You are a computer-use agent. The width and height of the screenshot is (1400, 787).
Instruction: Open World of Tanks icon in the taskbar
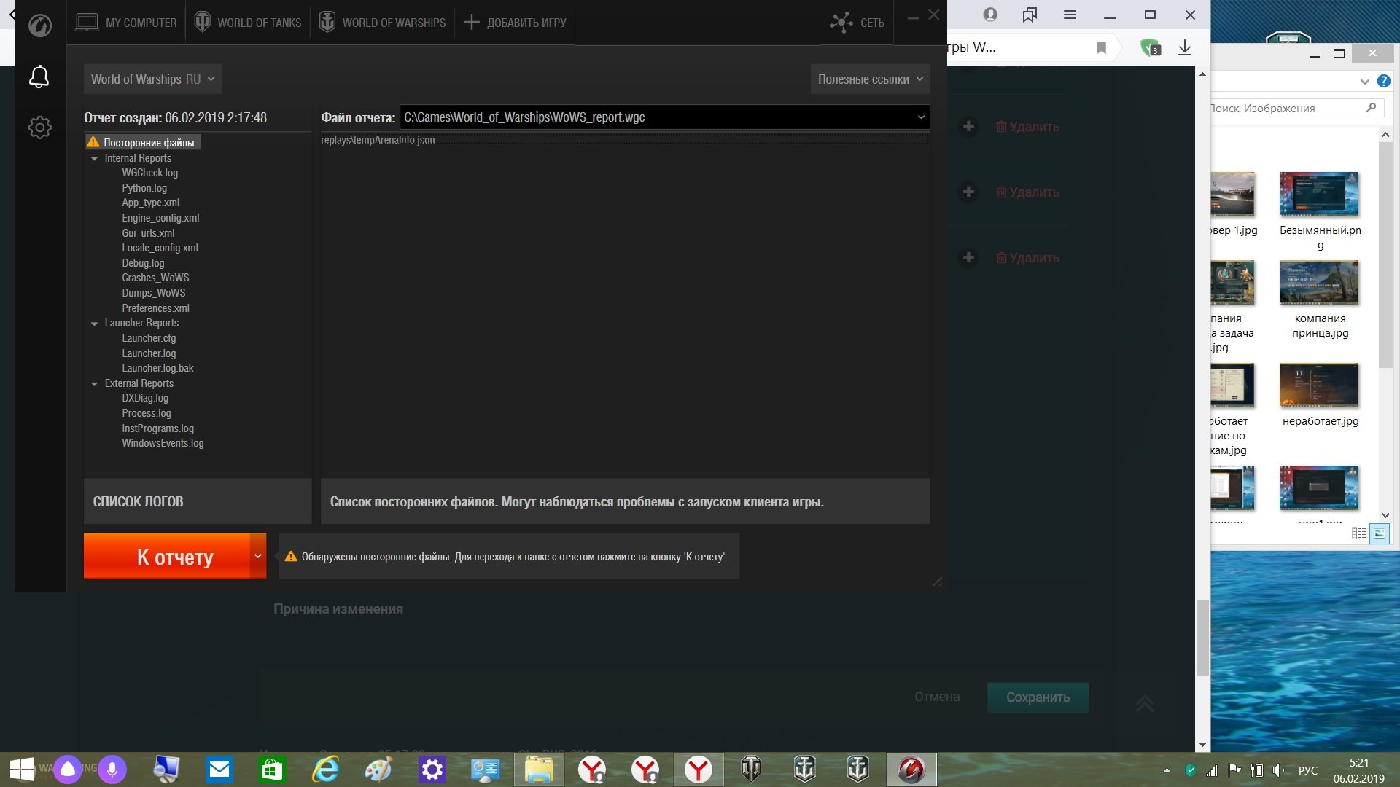(x=751, y=770)
